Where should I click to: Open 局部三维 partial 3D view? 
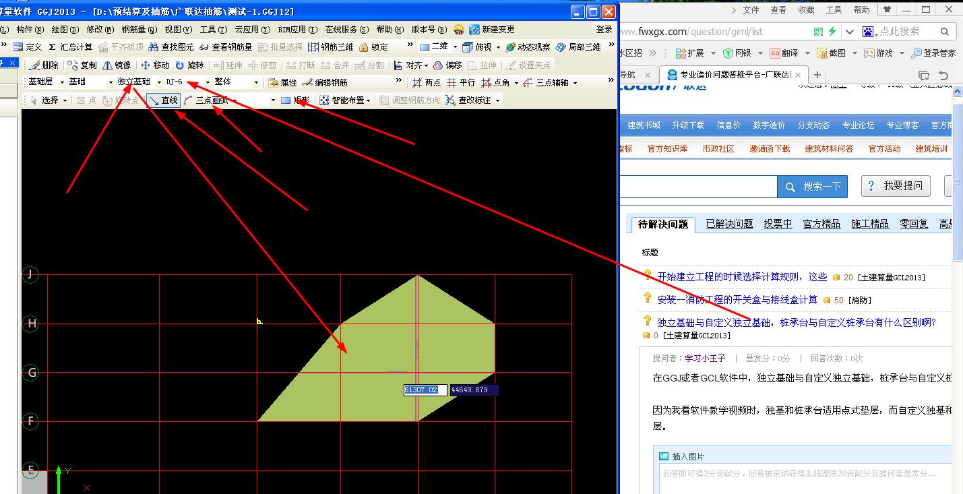pyautogui.click(x=578, y=47)
